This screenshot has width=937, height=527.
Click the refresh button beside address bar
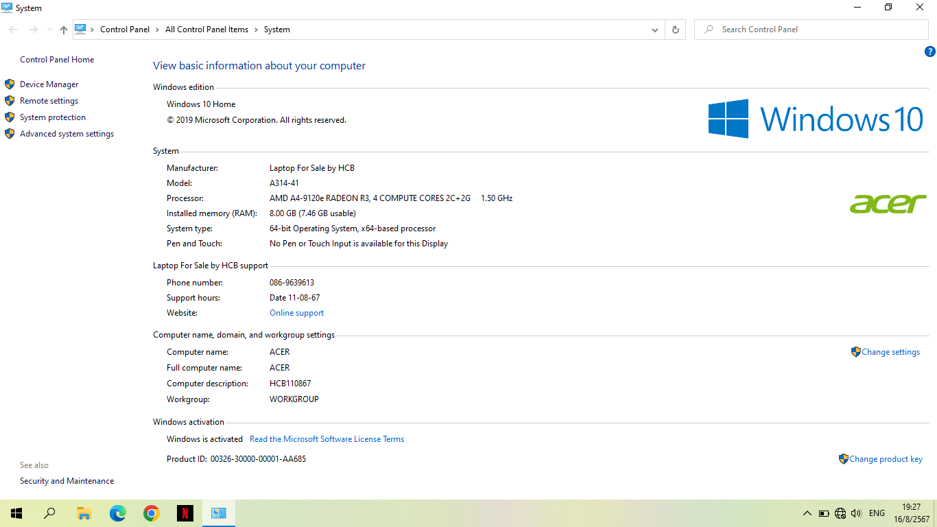click(675, 30)
